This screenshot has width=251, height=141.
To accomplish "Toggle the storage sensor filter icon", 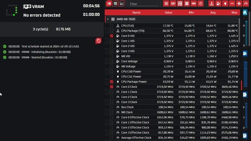I will pos(187,4).
